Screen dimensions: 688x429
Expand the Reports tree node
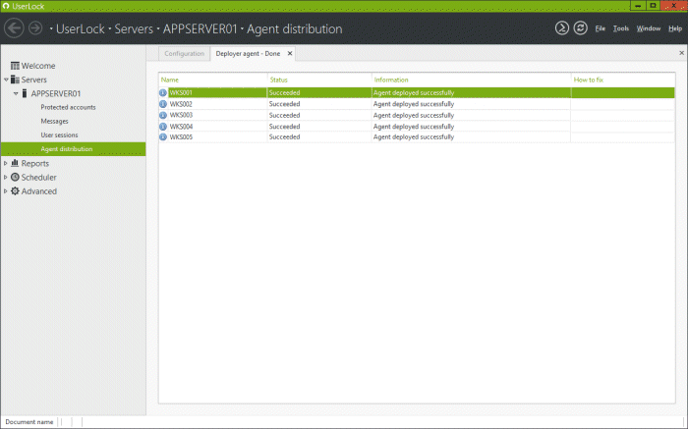pos(6,163)
